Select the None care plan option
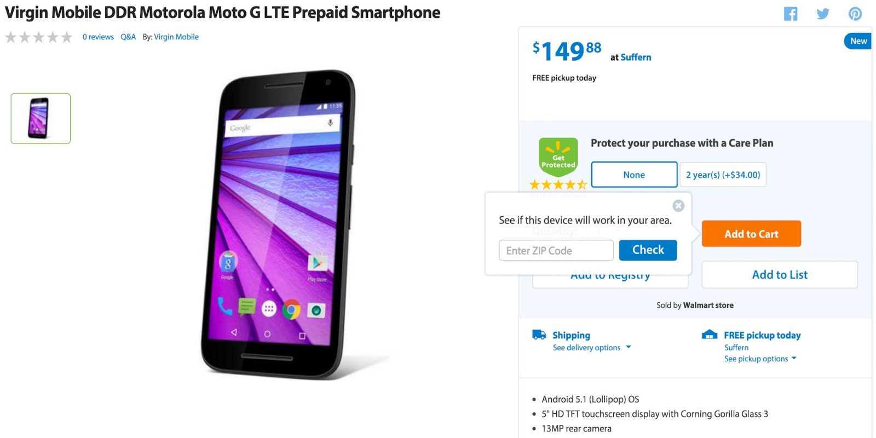Screen dimensions: 876x438 coord(634,175)
